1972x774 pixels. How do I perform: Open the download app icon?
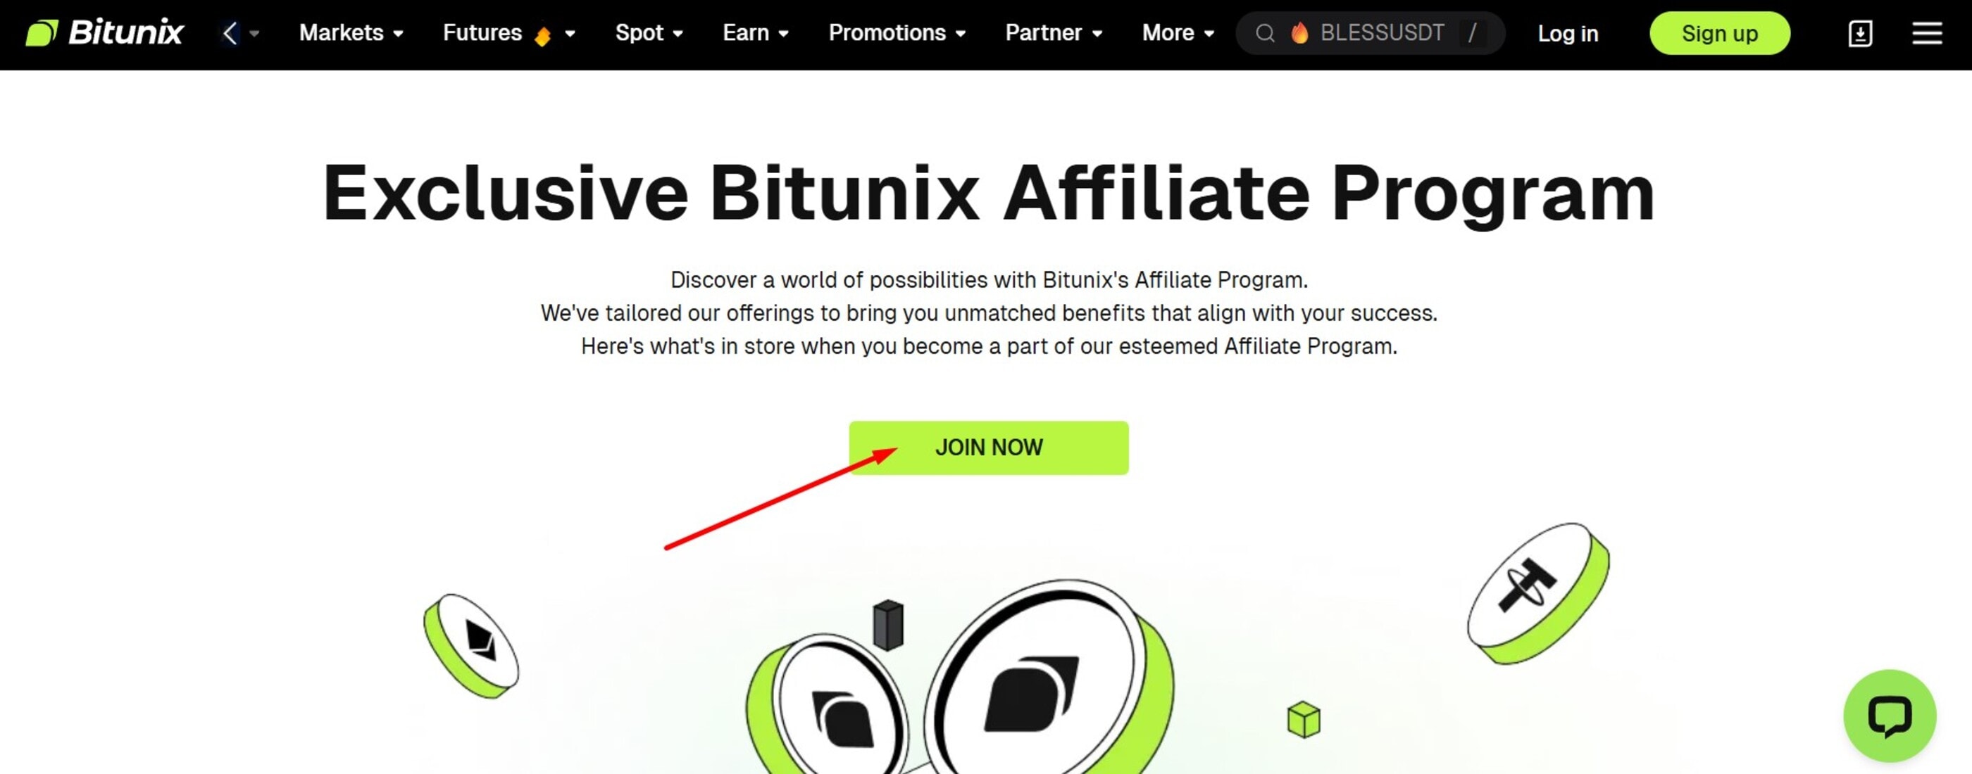coord(1860,34)
